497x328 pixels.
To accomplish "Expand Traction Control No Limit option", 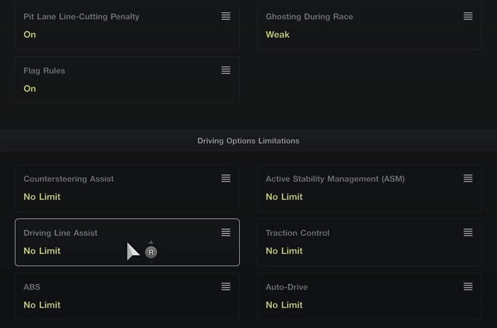I will tap(284, 251).
